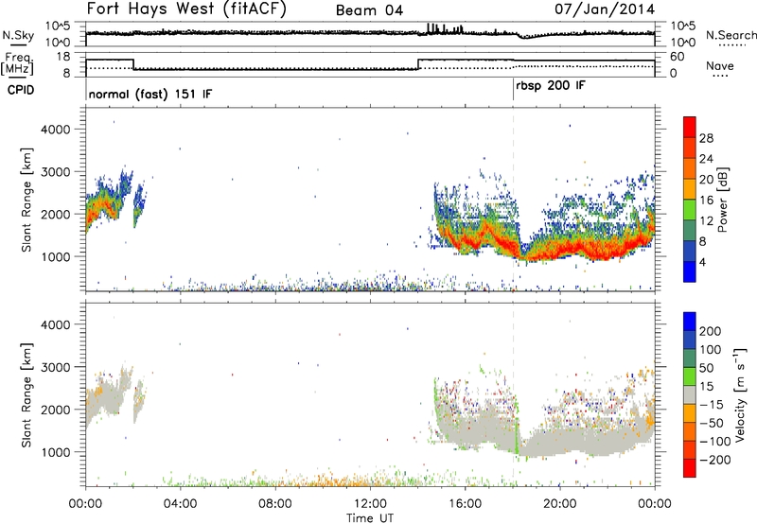Click the '18' frequency tick label
The height and width of the screenshot is (524, 757).
coord(62,57)
